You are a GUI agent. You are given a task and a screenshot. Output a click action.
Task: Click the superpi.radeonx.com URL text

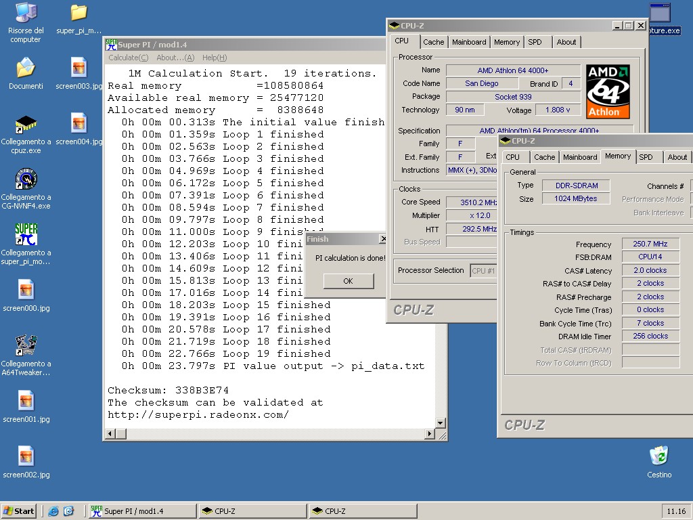[x=198, y=415]
